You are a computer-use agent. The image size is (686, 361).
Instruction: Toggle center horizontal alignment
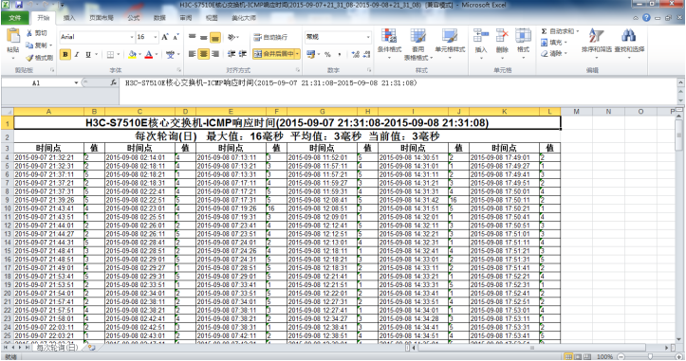pyautogui.click(x=203, y=54)
